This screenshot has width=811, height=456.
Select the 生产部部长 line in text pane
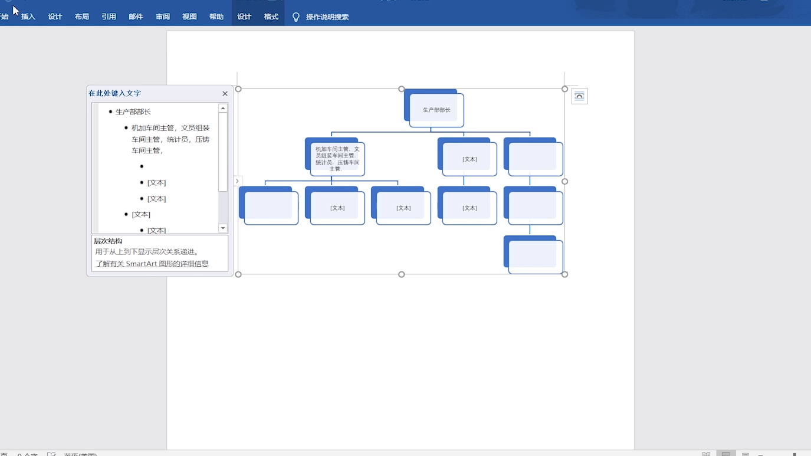tap(133, 112)
